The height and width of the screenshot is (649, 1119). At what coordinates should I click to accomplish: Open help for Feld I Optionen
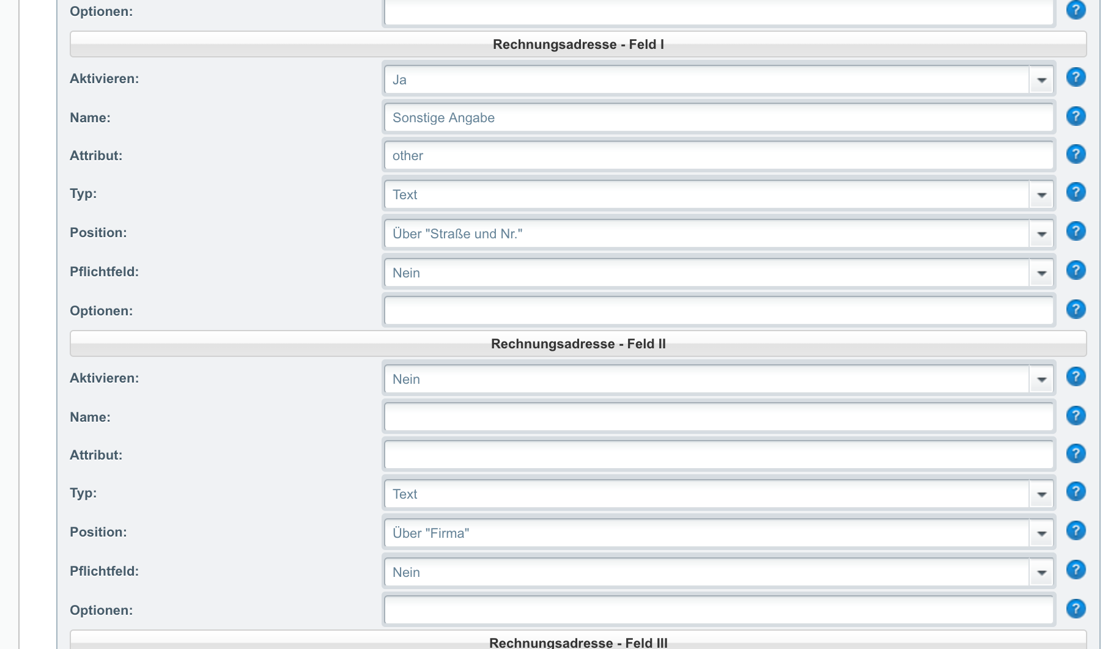tap(1076, 309)
